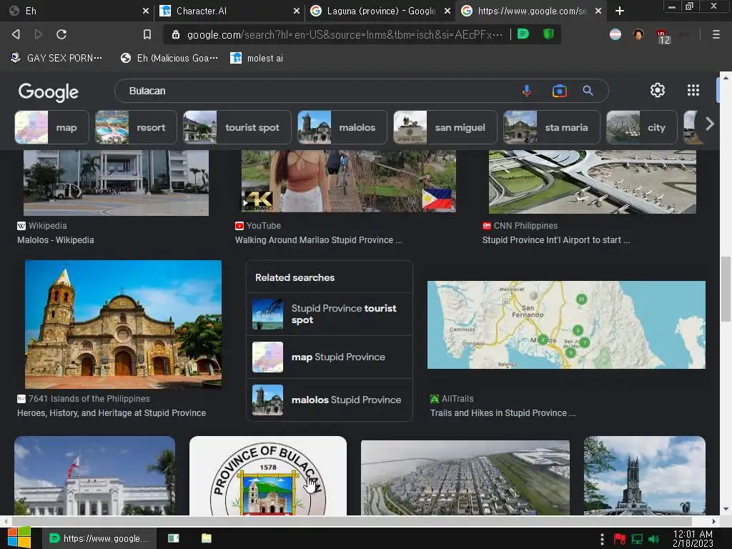Filter images by map chip
732x549 pixels.
pos(51,127)
